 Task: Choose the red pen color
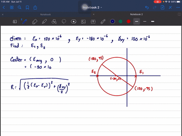[129, 22]
